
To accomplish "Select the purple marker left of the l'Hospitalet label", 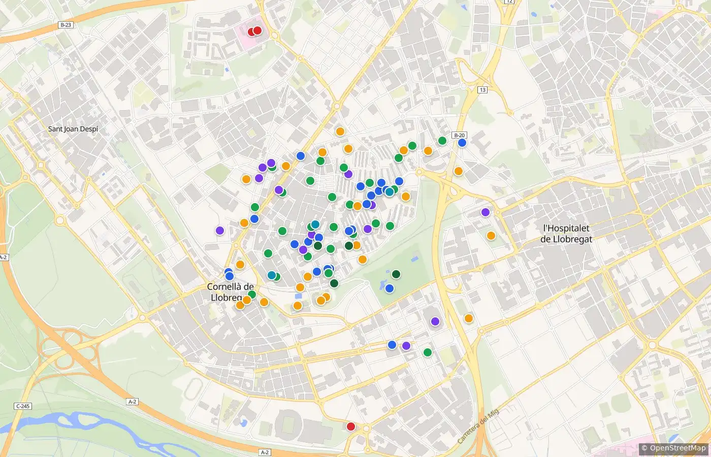I will tap(486, 212).
